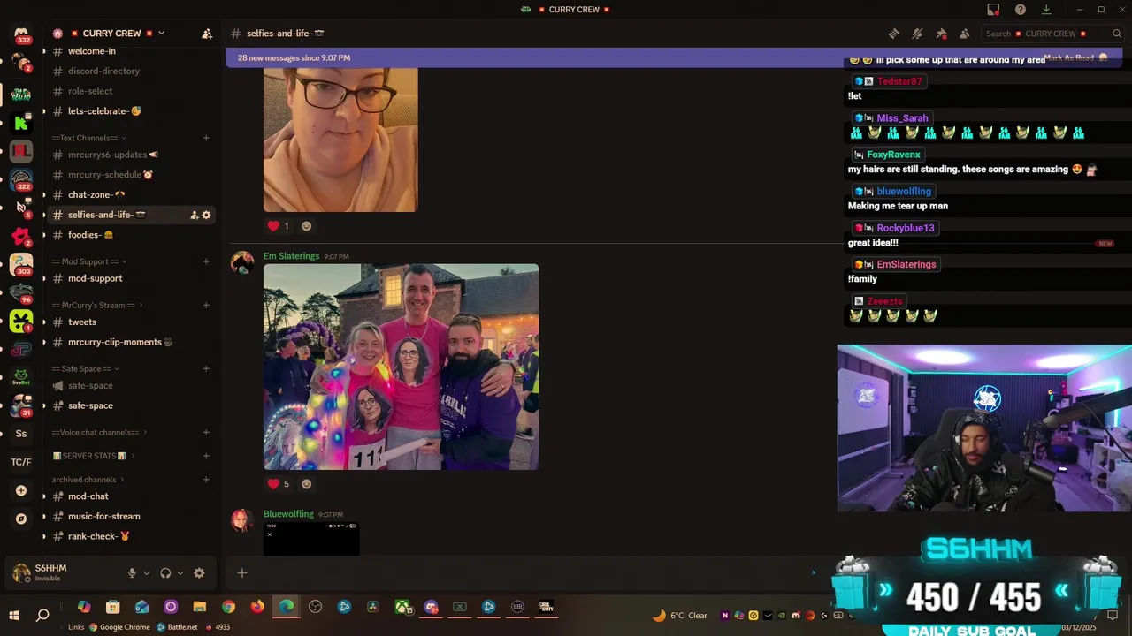Open Google Chrome taskbar icon
This screenshot has width=1132, height=636.
point(229,607)
